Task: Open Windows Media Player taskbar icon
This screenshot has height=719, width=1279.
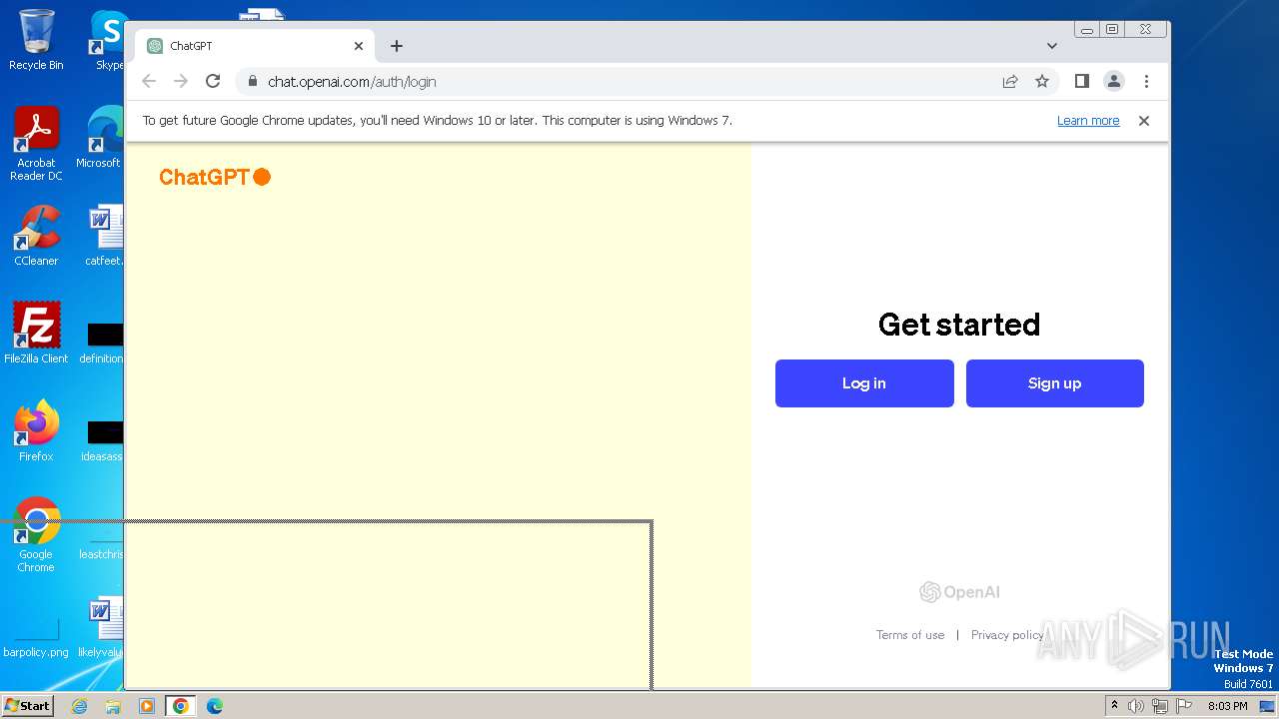Action: pyautogui.click(x=147, y=706)
